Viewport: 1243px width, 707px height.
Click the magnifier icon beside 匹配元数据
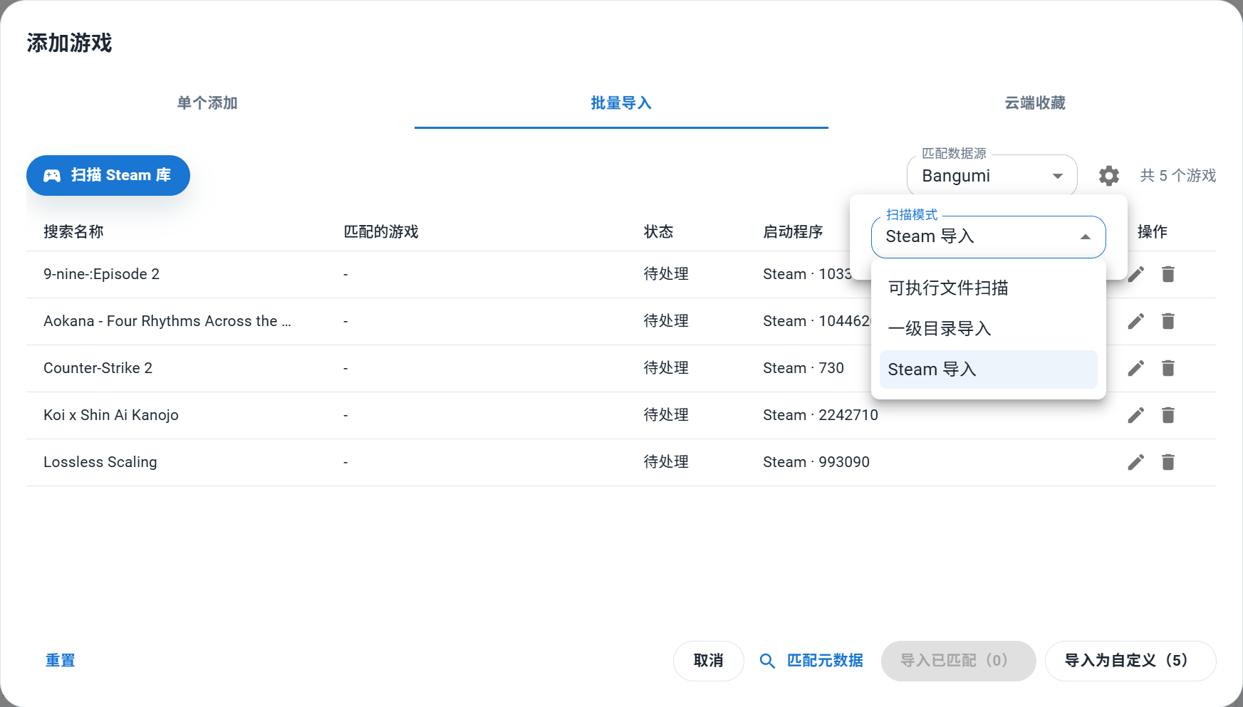[767, 661]
